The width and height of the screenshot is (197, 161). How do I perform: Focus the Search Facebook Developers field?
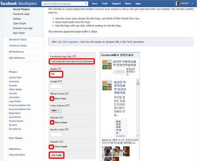pos(63,4)
